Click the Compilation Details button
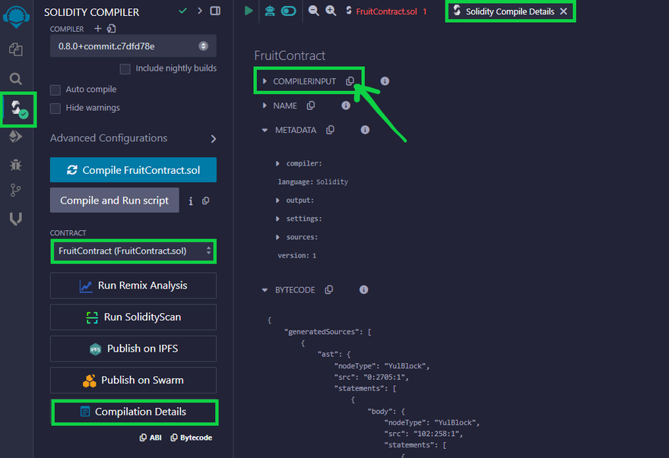The height and width of the screenshot is (458, 669). coord(133,412)
